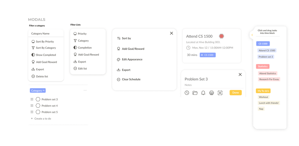Select the blue CS 1500 category label
299x146 pixels.
click(263, 44)
